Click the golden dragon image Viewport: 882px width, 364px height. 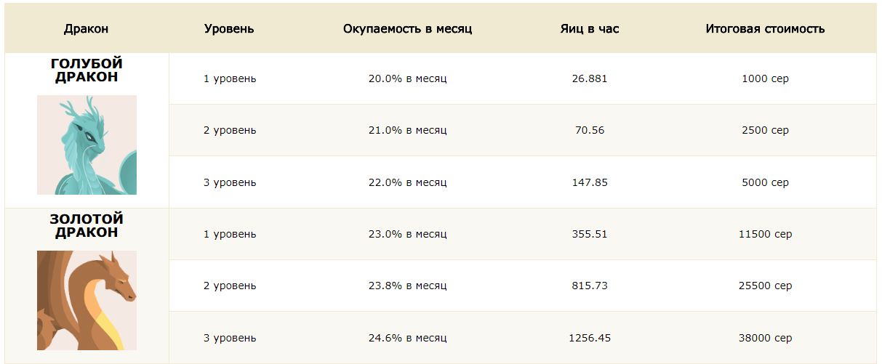click(x=87, y=300)
